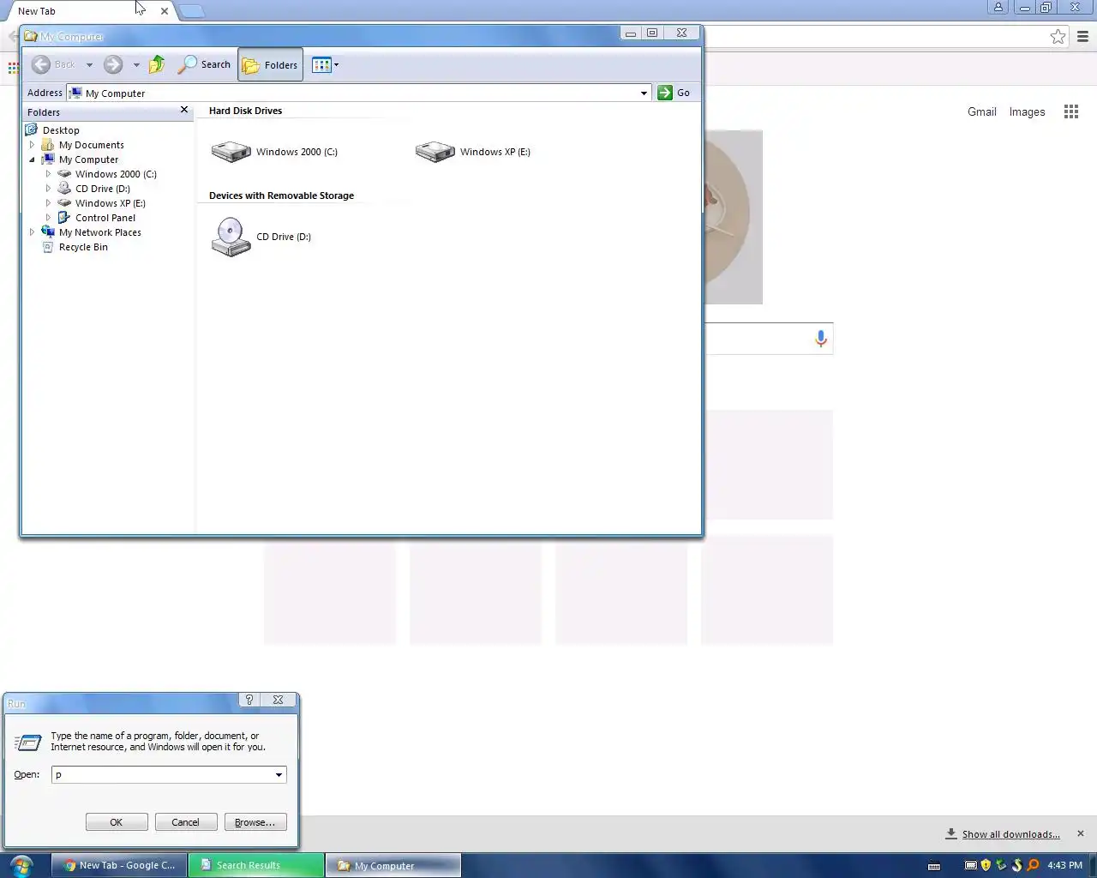Viewport: 1097px width, 878px height.
Task: Click the Hard Disk Drives group header
Action: point(245,111)
